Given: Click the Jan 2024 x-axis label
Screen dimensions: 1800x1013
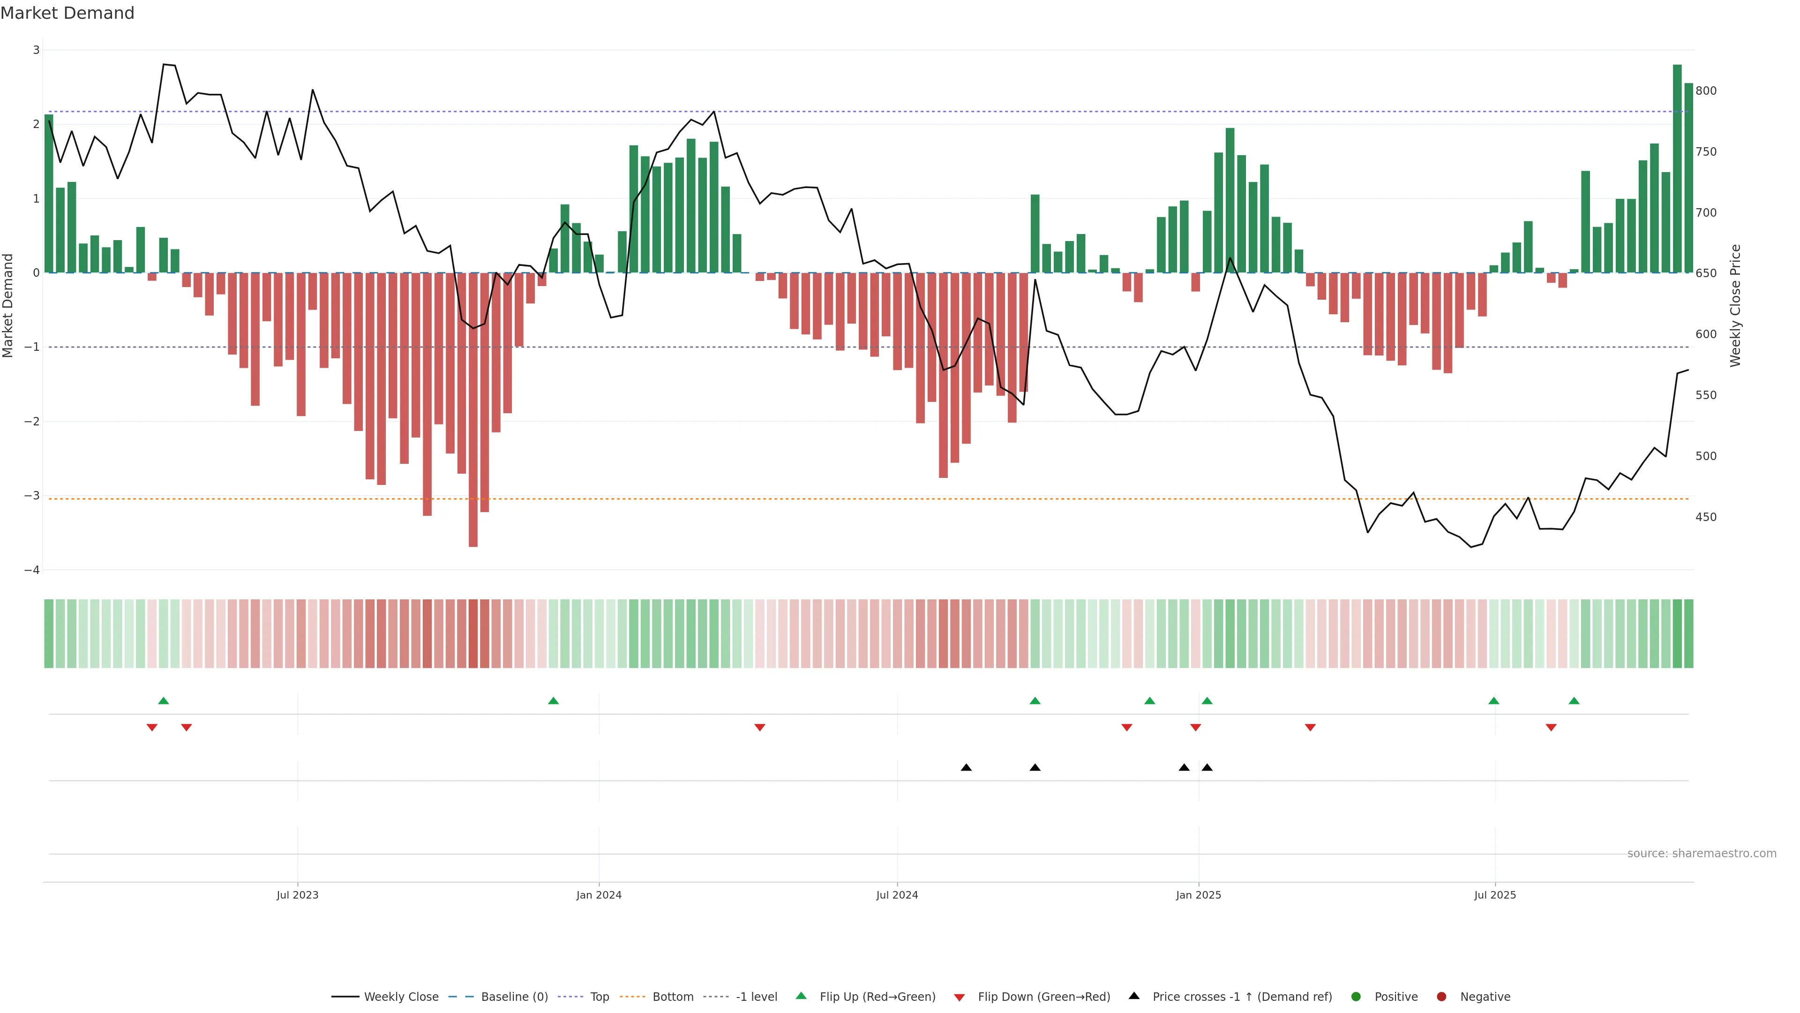Looking at the screenshot, I should pos(599,895).
